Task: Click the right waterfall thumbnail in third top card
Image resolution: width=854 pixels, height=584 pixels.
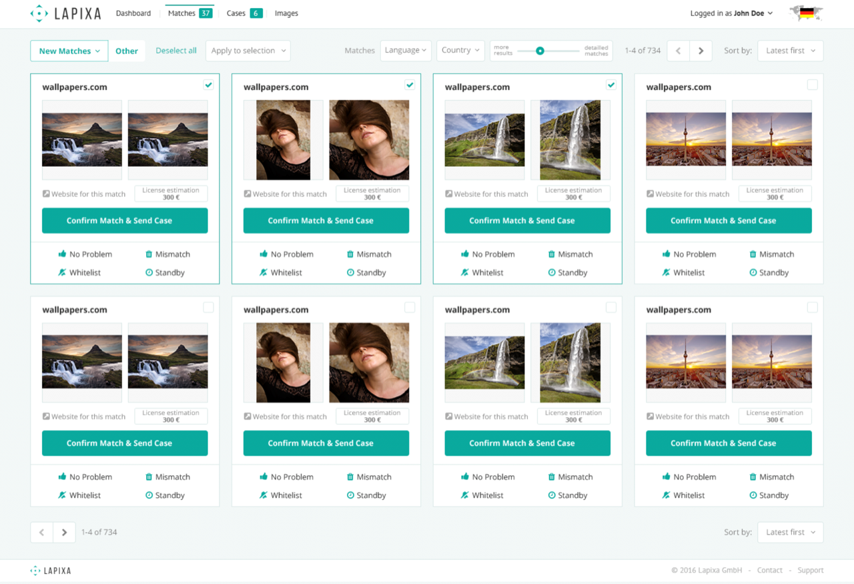Action: (570, 140)
